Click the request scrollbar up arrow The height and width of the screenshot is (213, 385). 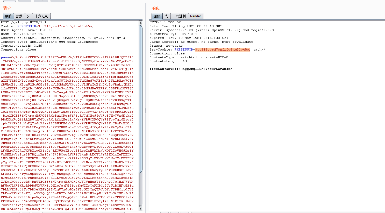coord(140,23)
